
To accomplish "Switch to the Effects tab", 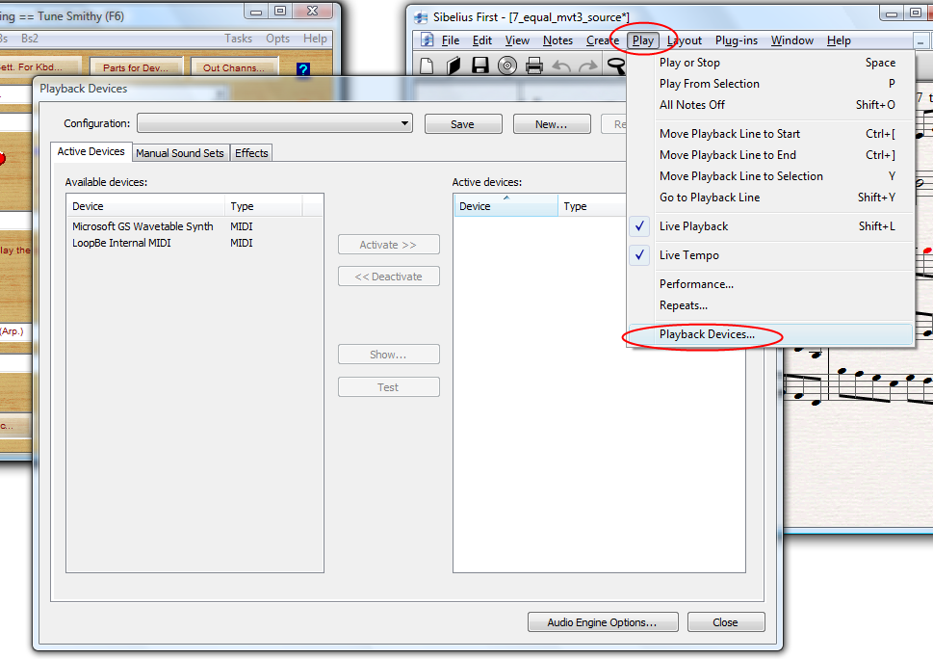I will pos(251,153).
